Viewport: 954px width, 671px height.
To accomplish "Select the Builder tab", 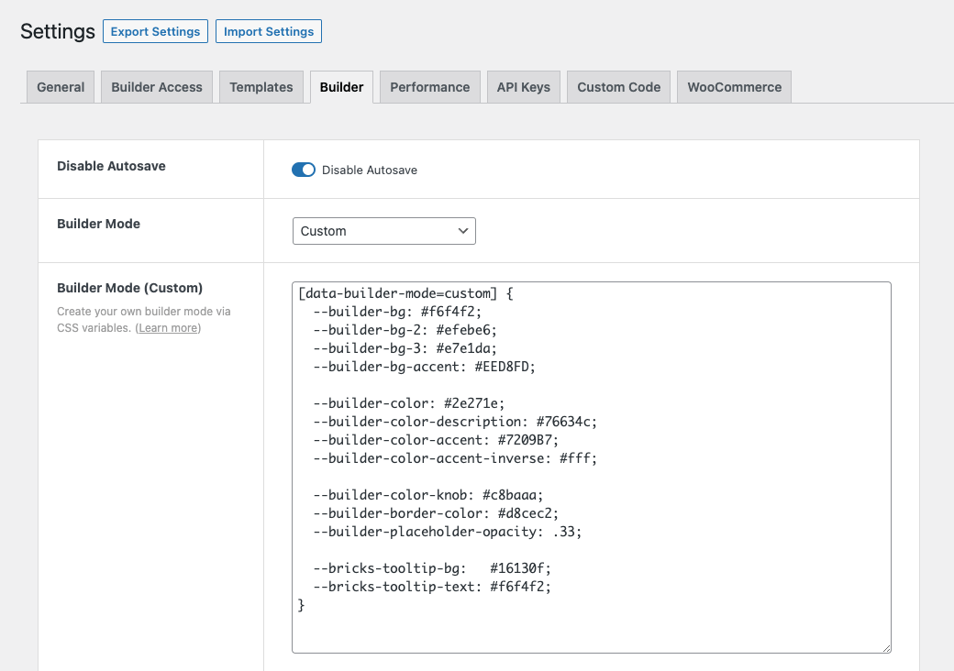I will coord(341,87).
